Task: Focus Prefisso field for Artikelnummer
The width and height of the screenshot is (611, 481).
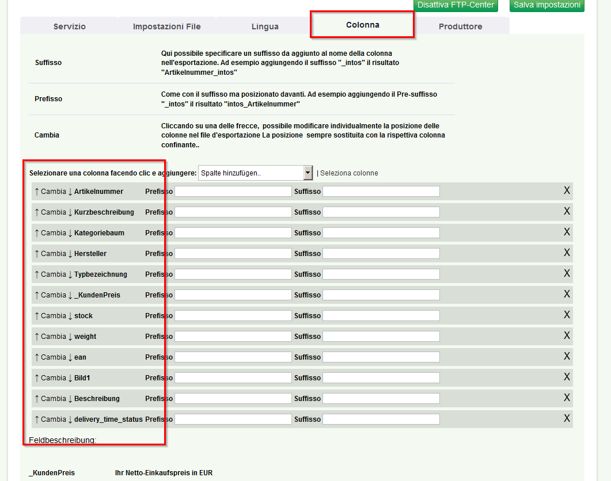Action: (233, 191)
